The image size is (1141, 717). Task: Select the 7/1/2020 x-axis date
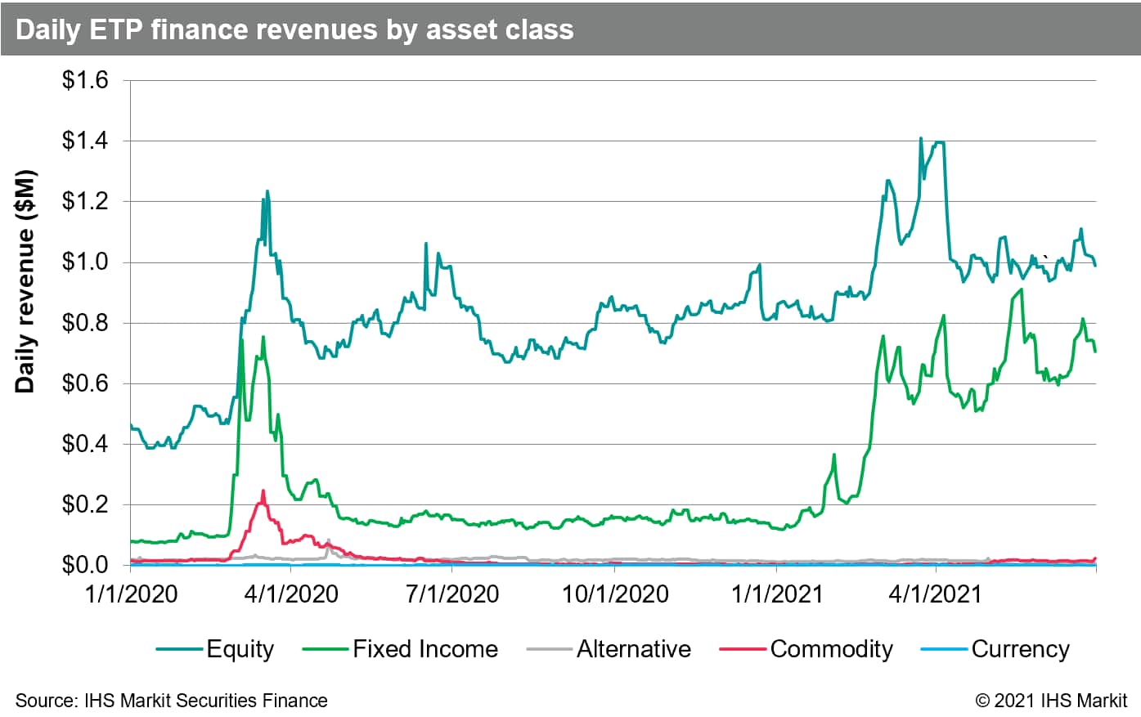tap(452, 594)
